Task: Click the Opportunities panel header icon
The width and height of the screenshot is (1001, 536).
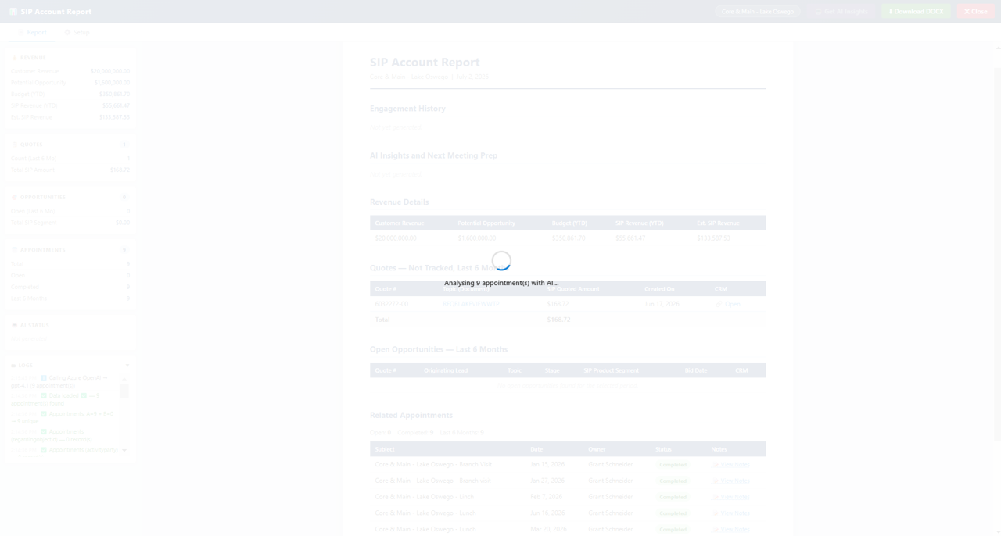Action: (14, 197)
